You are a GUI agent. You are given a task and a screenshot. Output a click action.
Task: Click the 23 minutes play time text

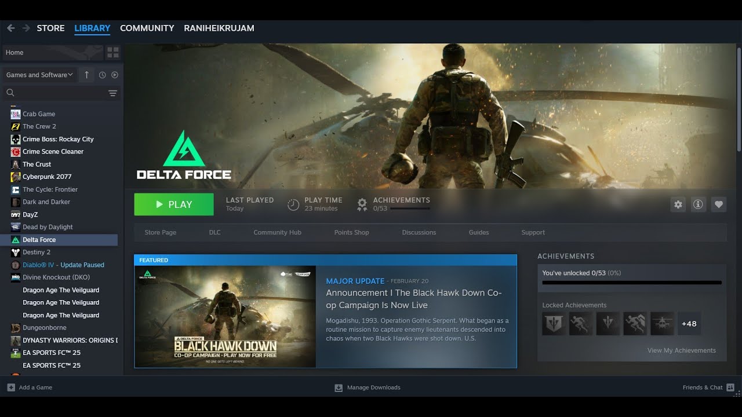tap(321, 209)
